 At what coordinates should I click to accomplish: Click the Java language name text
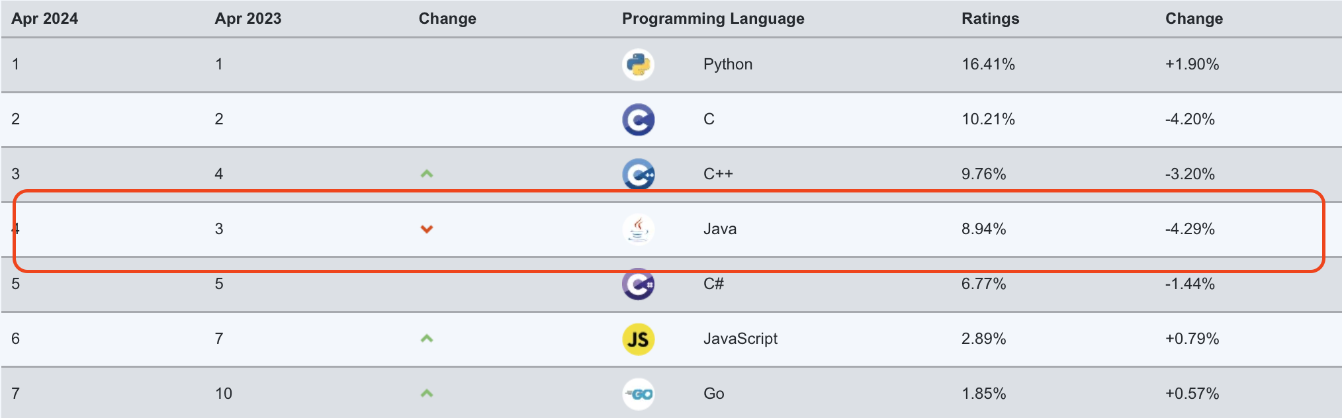coord(719,229)
